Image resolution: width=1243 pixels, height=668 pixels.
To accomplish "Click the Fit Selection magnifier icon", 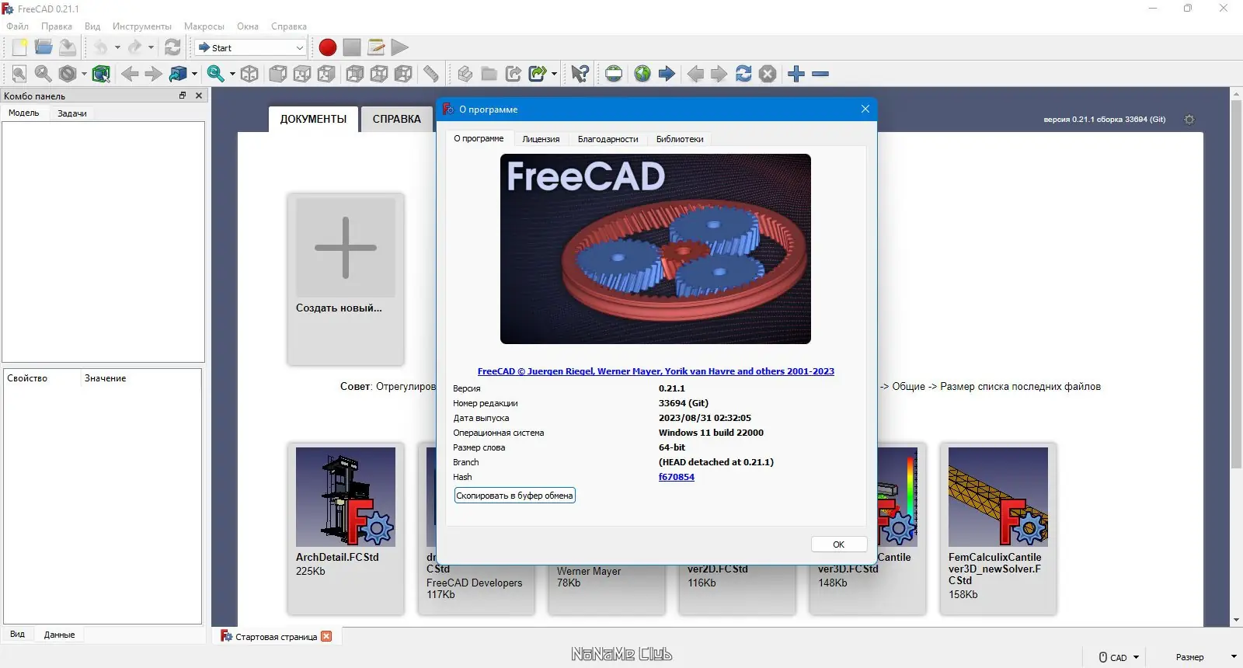I will click(x=44, y=74).
